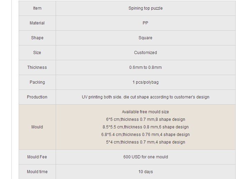Click the '0.6mm to 0.8mm' value
236x179 pixels.
145,67
